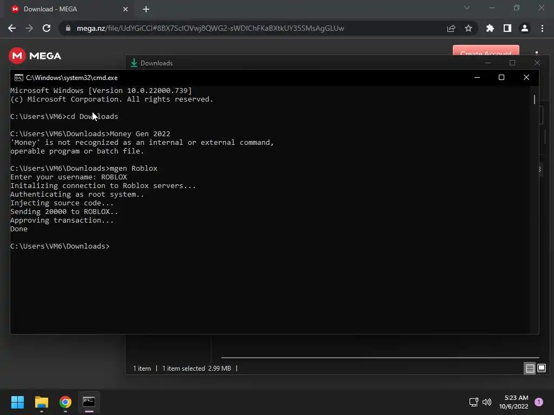Reload the MEGA page
The width and height of the screenshot is (554, 415).
click(47, 28)
